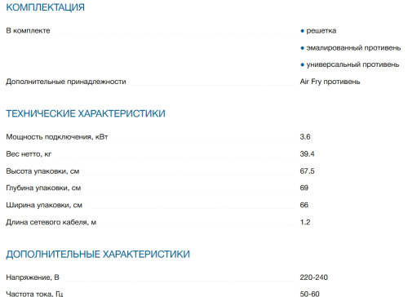This screenshot has height=297, width=408.
Task: Select 'Мощность подключения, кВт' label
Action: 57,137
